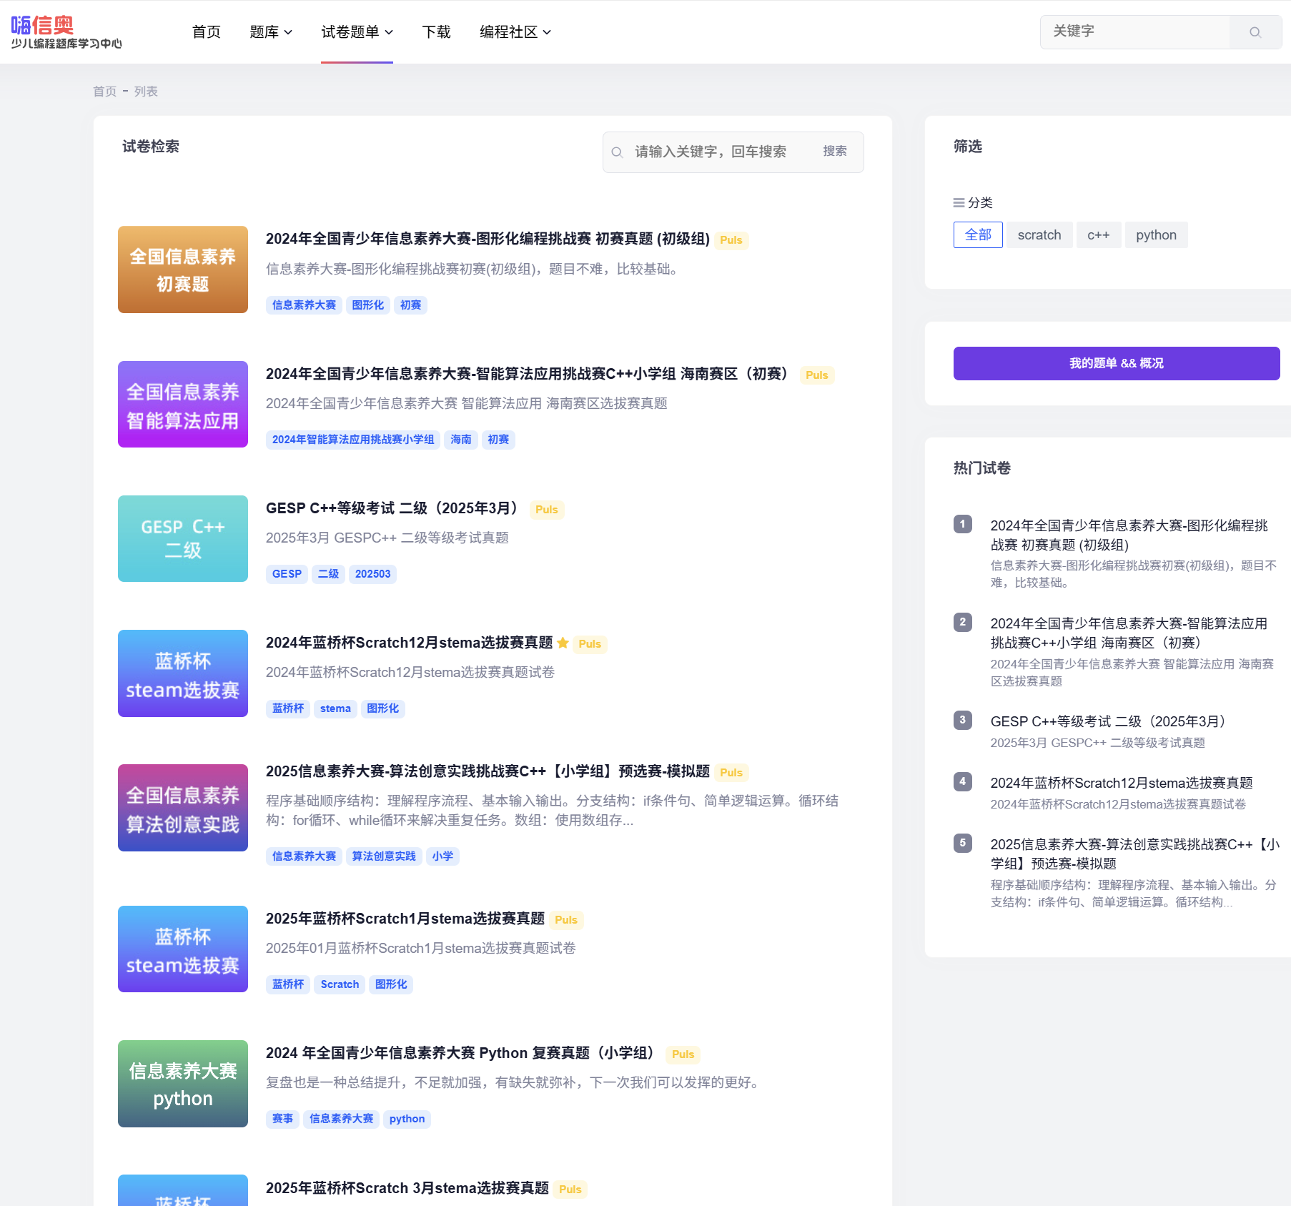Click 首页 in the breadcrumb

(104, 92)
